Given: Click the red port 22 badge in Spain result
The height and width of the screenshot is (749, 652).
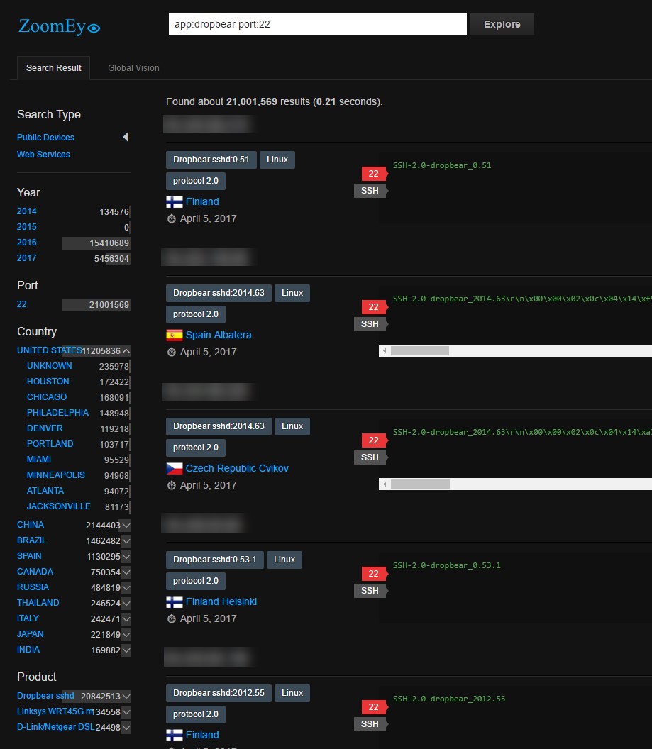Looking at the screenshot, I should [x=374, y=306].
